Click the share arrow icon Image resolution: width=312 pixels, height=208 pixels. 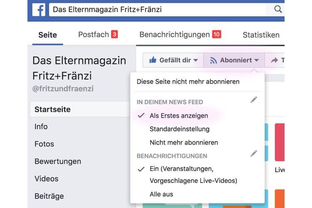tap(275, 60)
